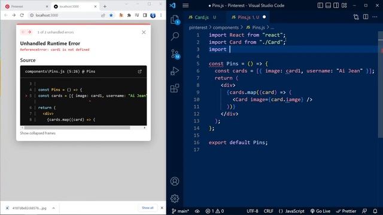Open the Search view in VS Code

point(175,36)
